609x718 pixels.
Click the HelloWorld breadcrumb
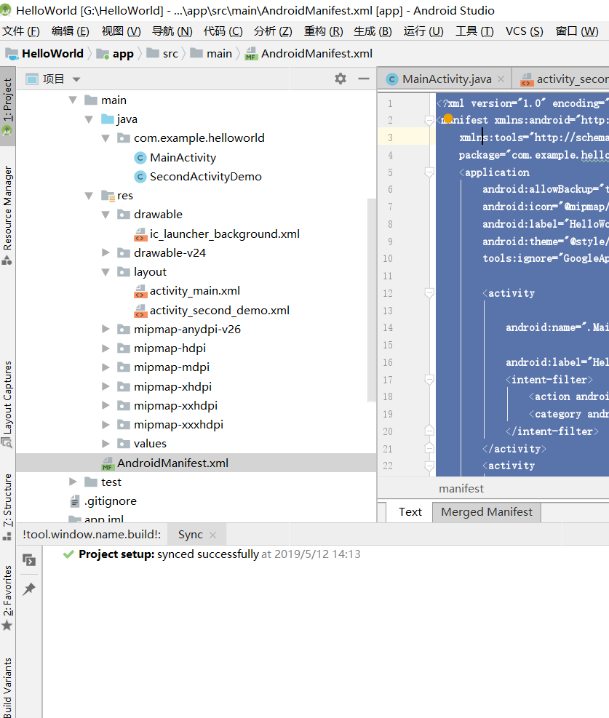[x=52, y=54]
